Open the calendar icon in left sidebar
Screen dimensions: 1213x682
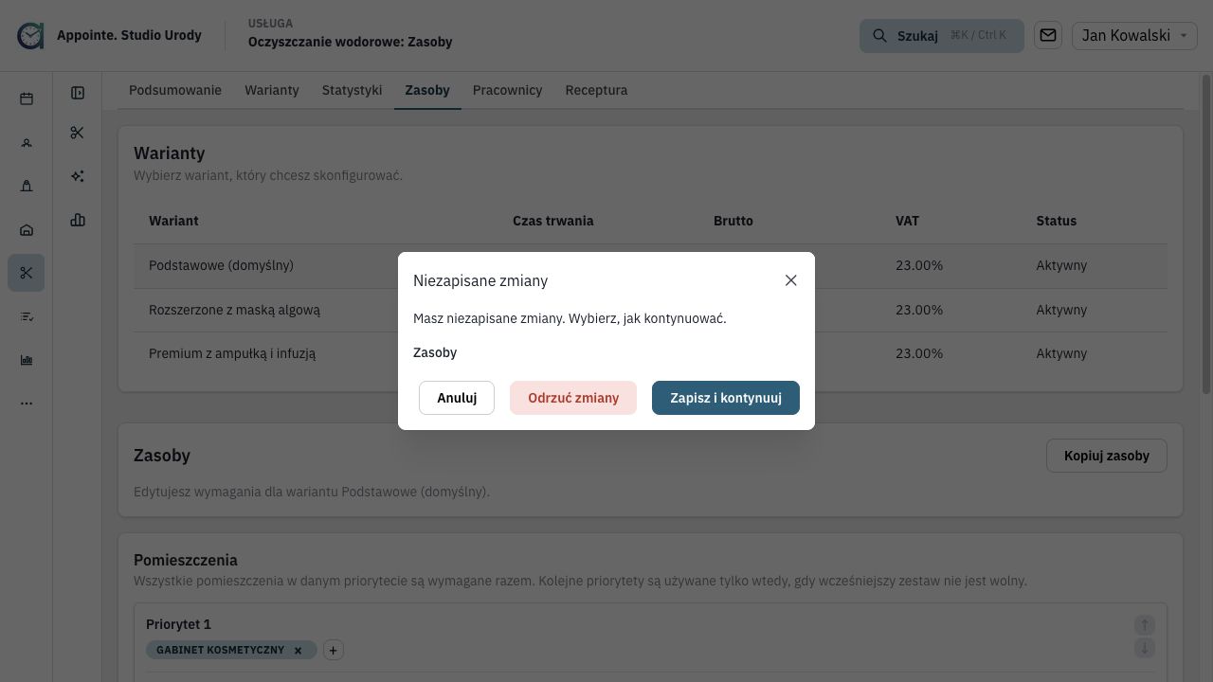27,99
